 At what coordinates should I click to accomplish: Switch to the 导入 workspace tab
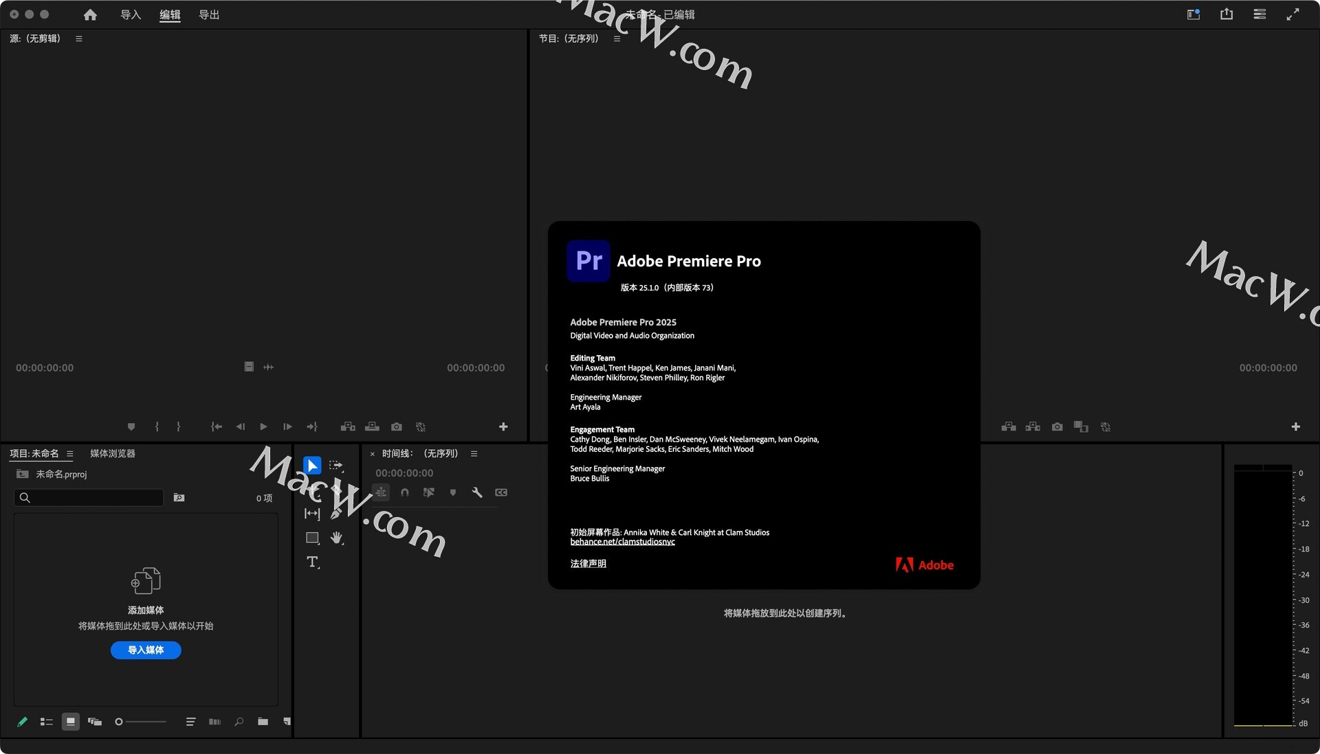[131, 14]
